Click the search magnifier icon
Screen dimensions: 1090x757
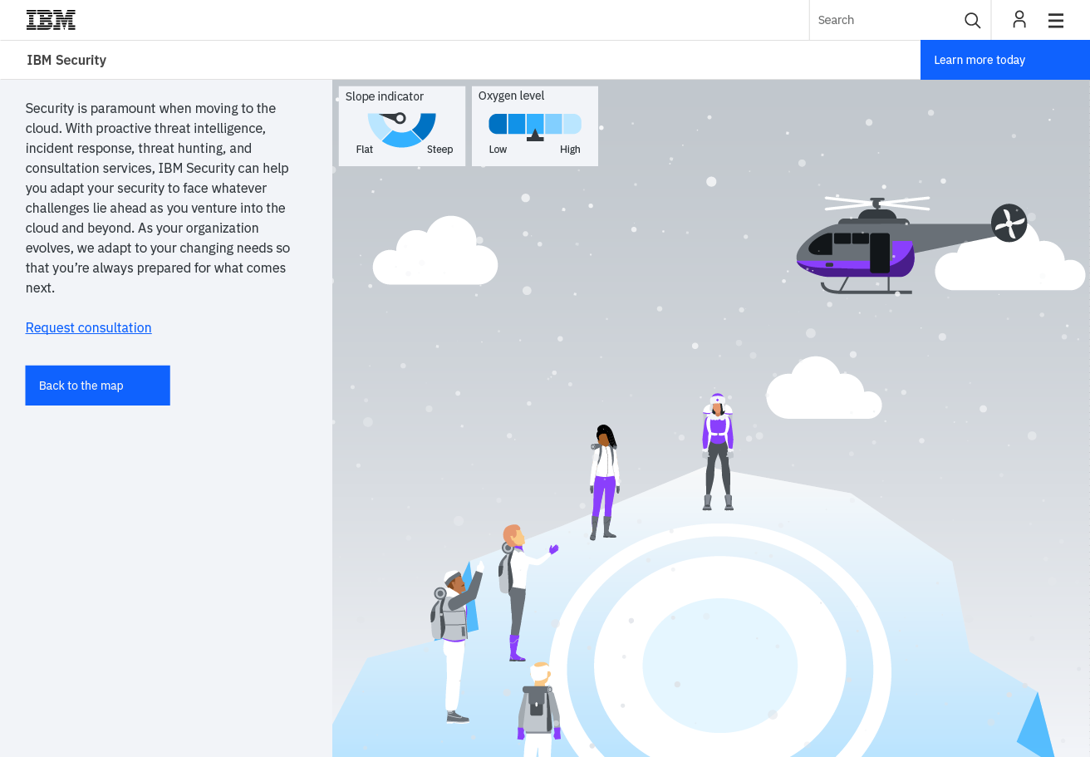(x=972, y=20)
